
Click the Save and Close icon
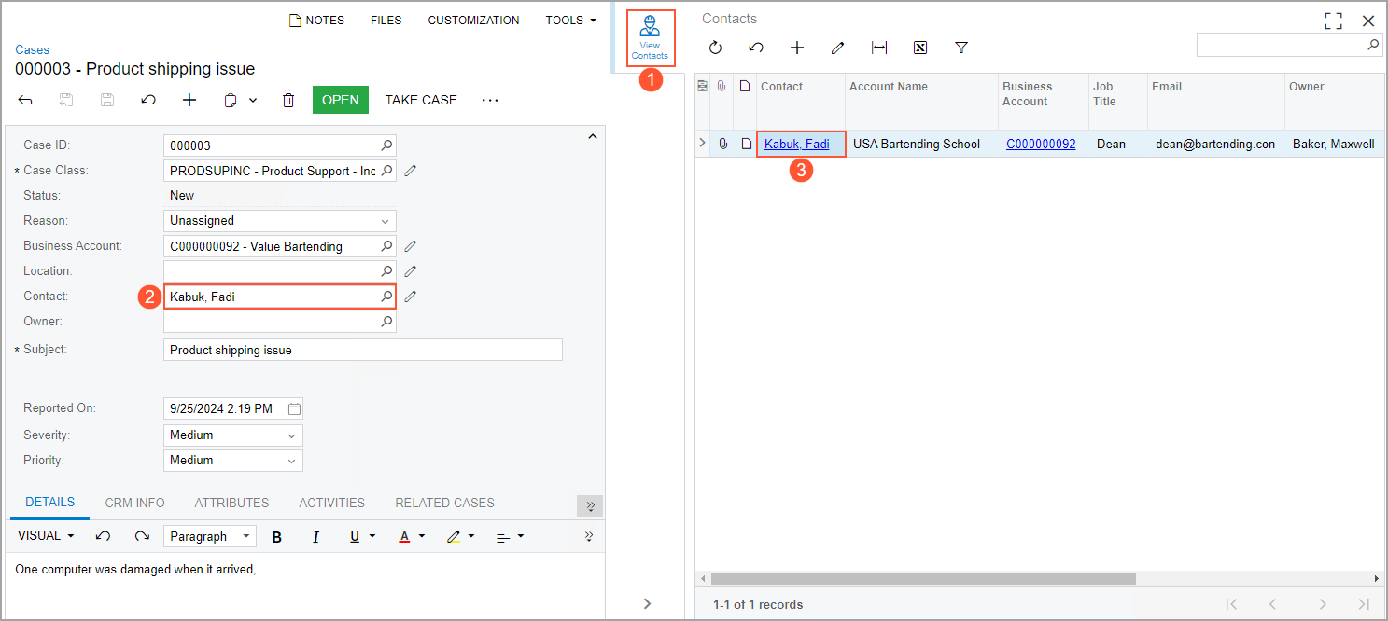pyautogui.click(x=66, y=100)
